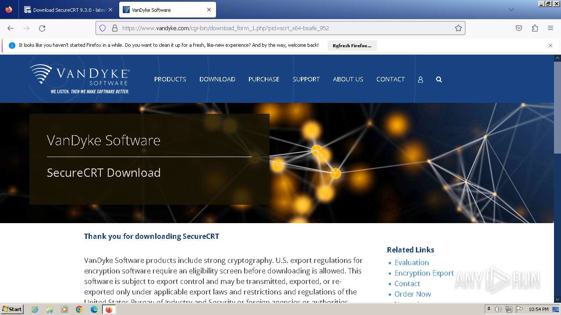
Task: Launch Internet Explorer from taskbar
Action: [x=35, y=309]
